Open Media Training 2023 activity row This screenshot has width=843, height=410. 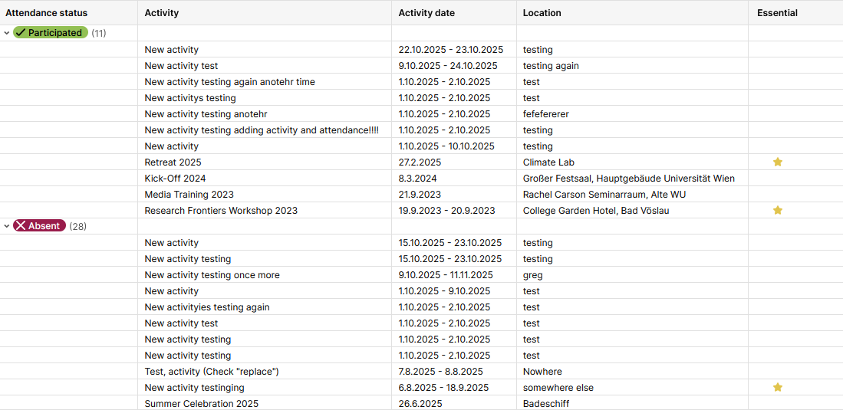coord(189,195)
